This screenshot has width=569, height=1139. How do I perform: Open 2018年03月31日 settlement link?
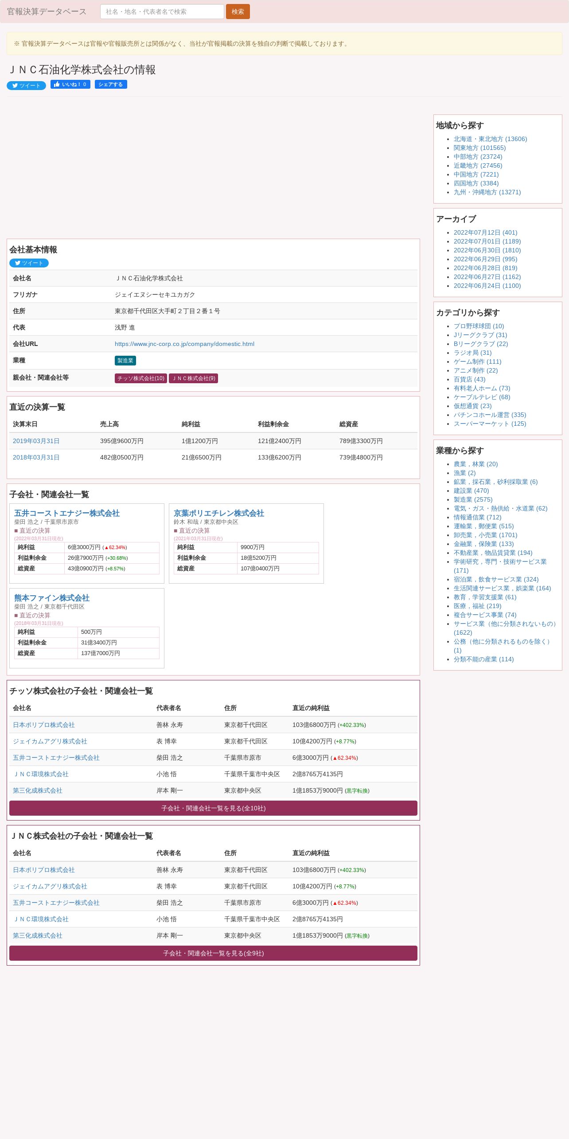click(x=36, y=457)
